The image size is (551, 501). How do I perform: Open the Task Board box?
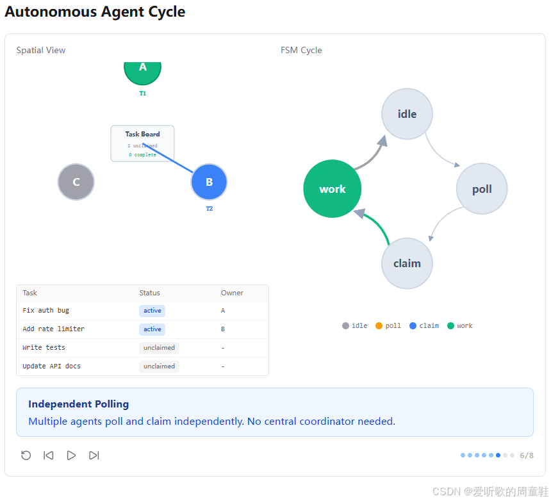(x=143, y=144)
